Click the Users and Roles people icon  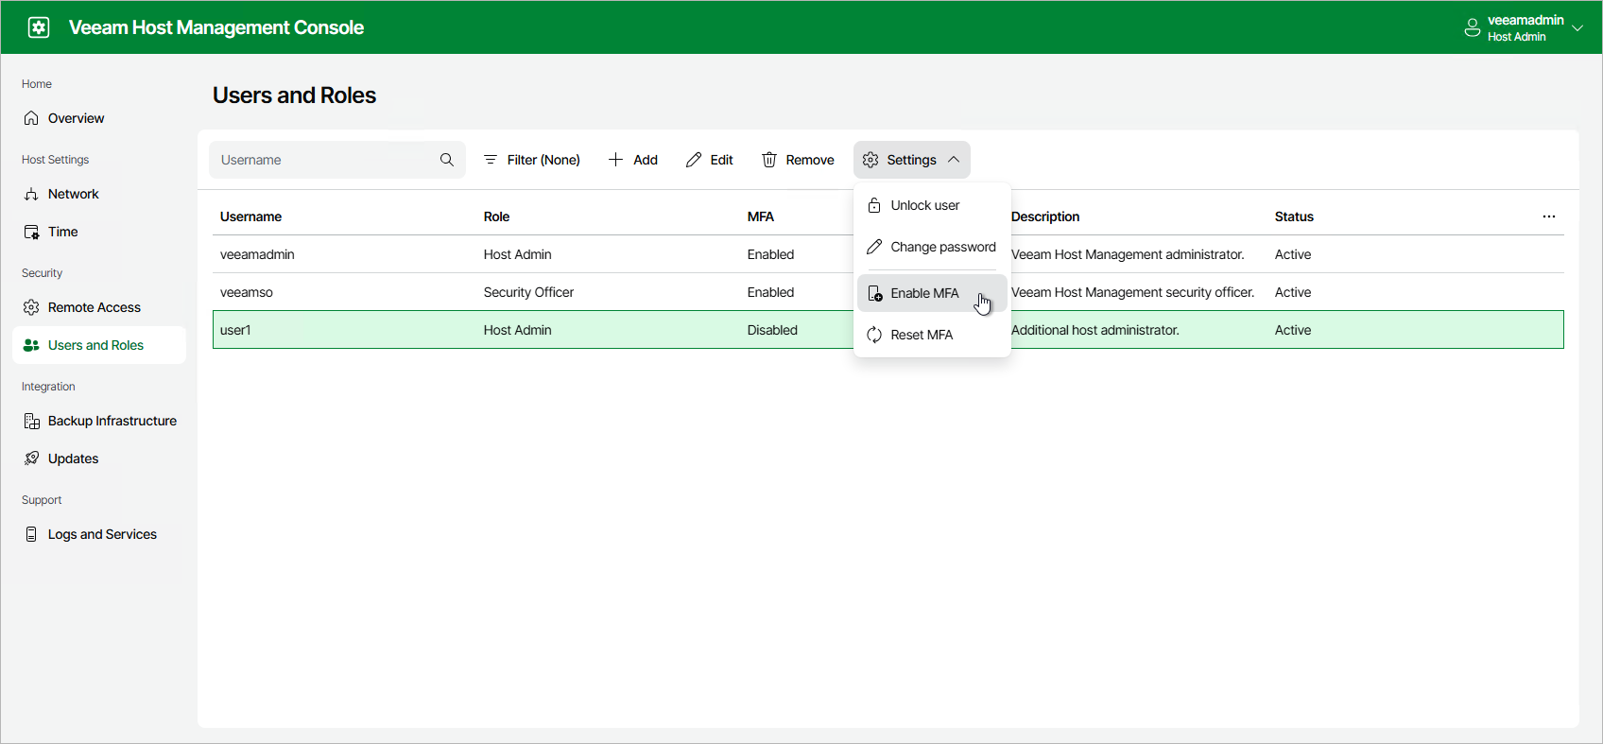tap(31, 345)
